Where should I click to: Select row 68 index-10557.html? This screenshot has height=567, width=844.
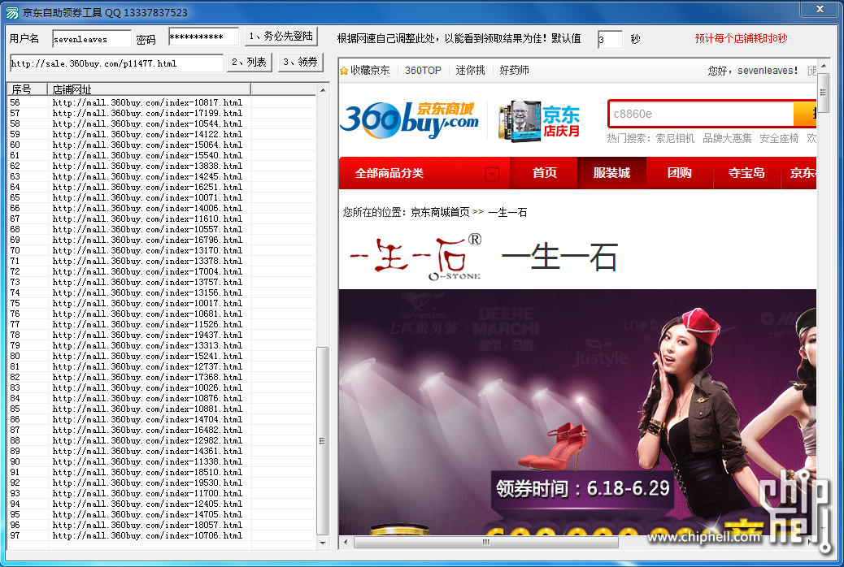162,229
